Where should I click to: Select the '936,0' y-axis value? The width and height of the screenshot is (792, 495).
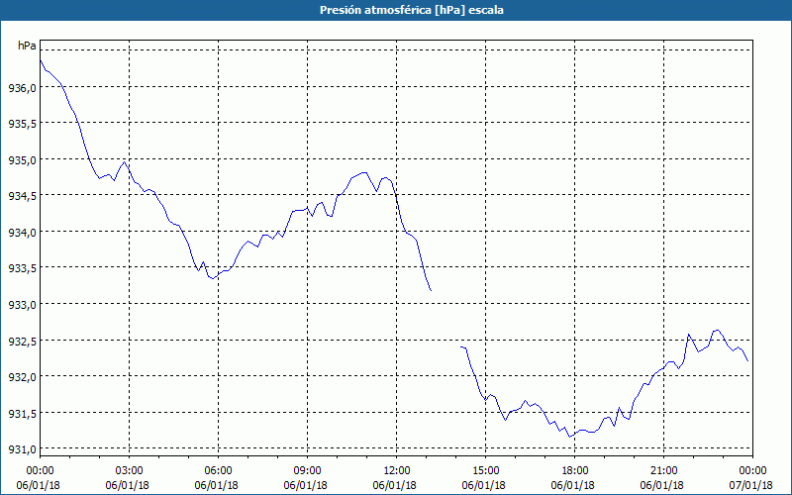tap(22, 87)
